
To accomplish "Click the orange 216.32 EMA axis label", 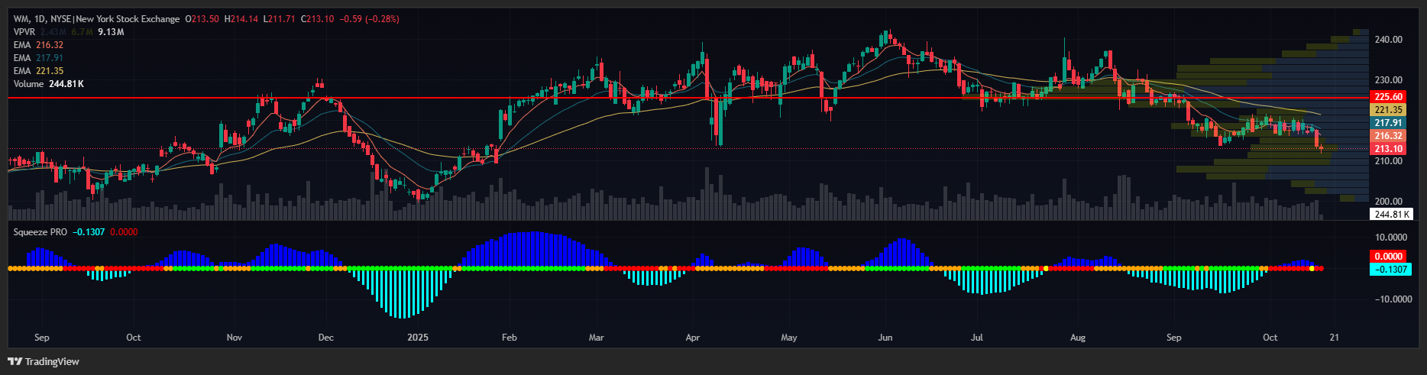I will [1388, 136].
